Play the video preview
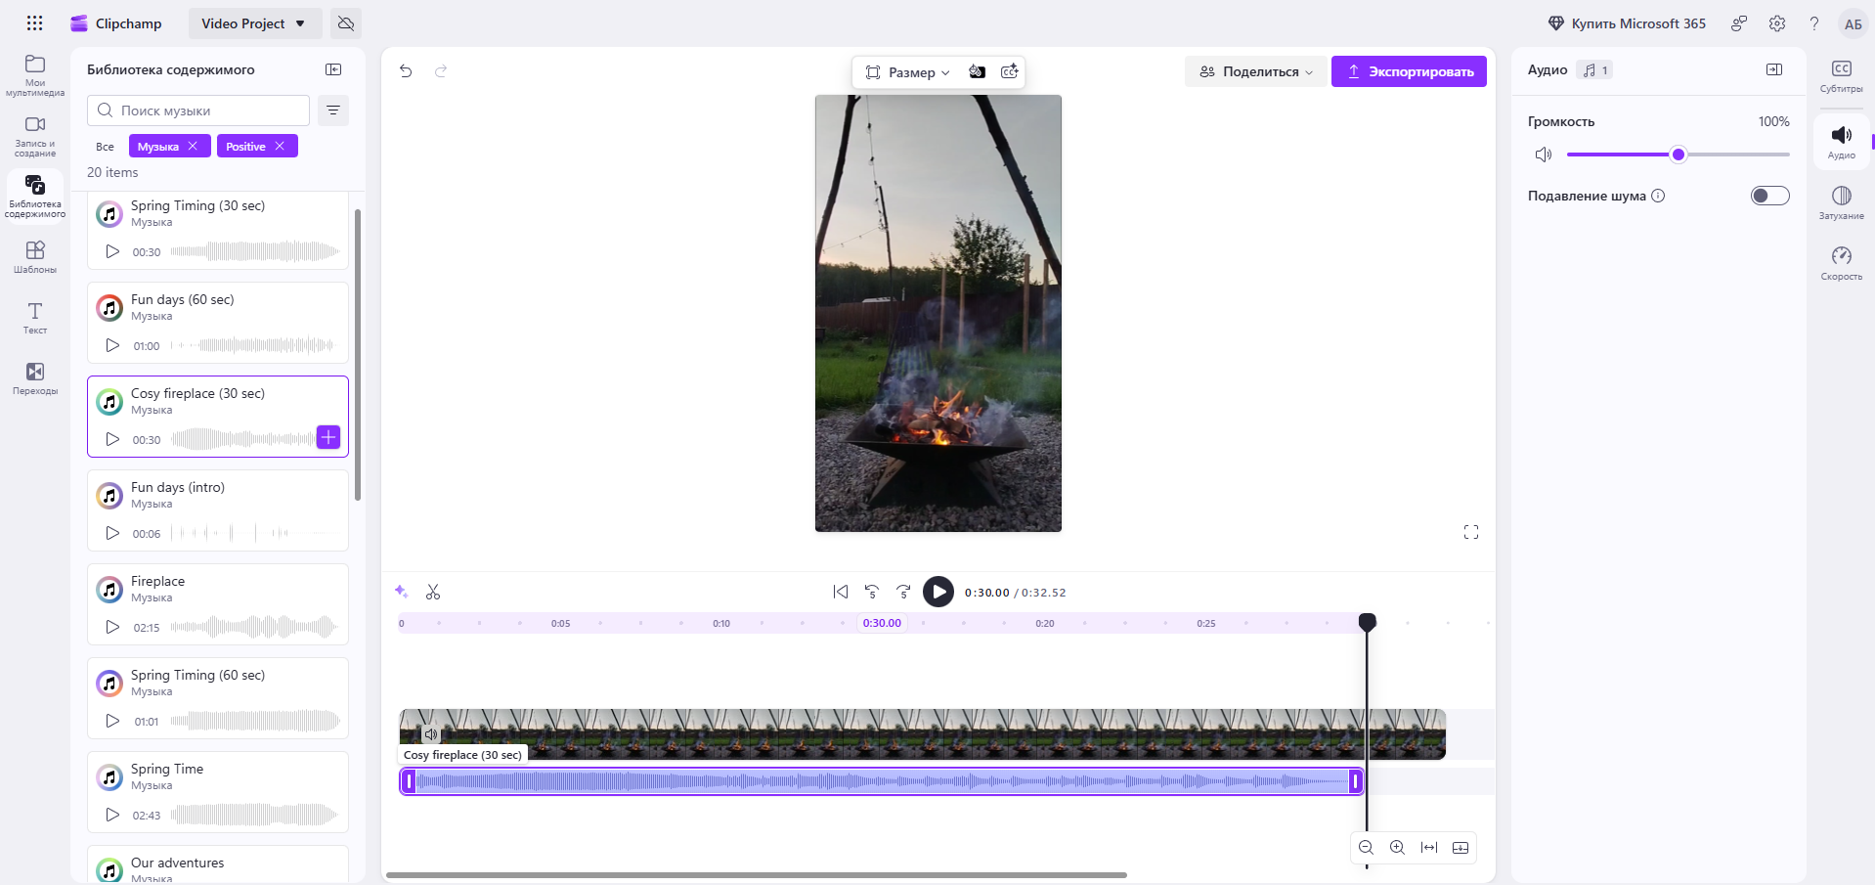This screenshot has width=1875, height=885. pyautogui.click(x=938, y=592)
